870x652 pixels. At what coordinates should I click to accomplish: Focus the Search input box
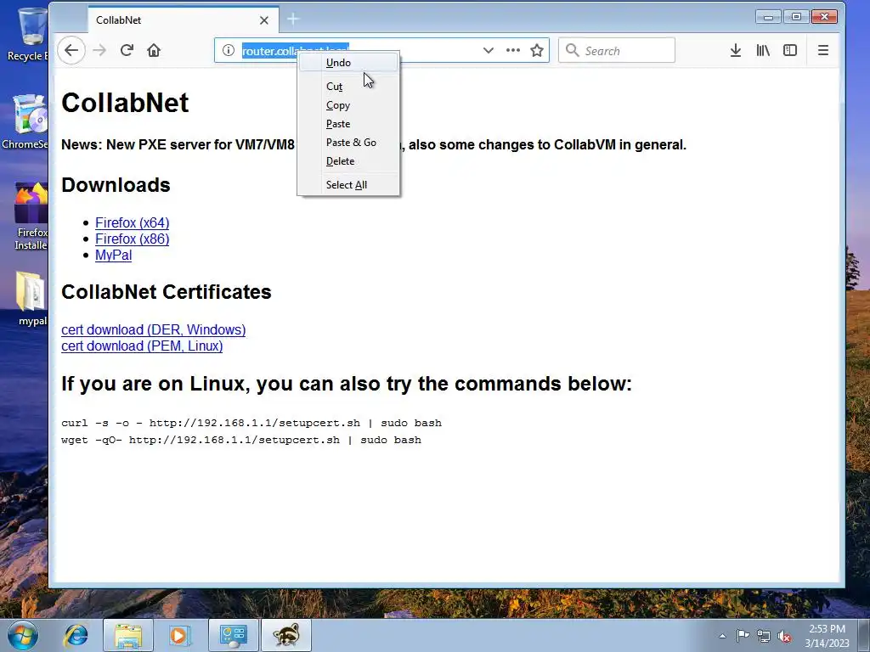[617, 50]
